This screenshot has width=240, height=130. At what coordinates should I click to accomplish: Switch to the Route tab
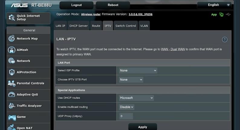click(x=96, y=26)
